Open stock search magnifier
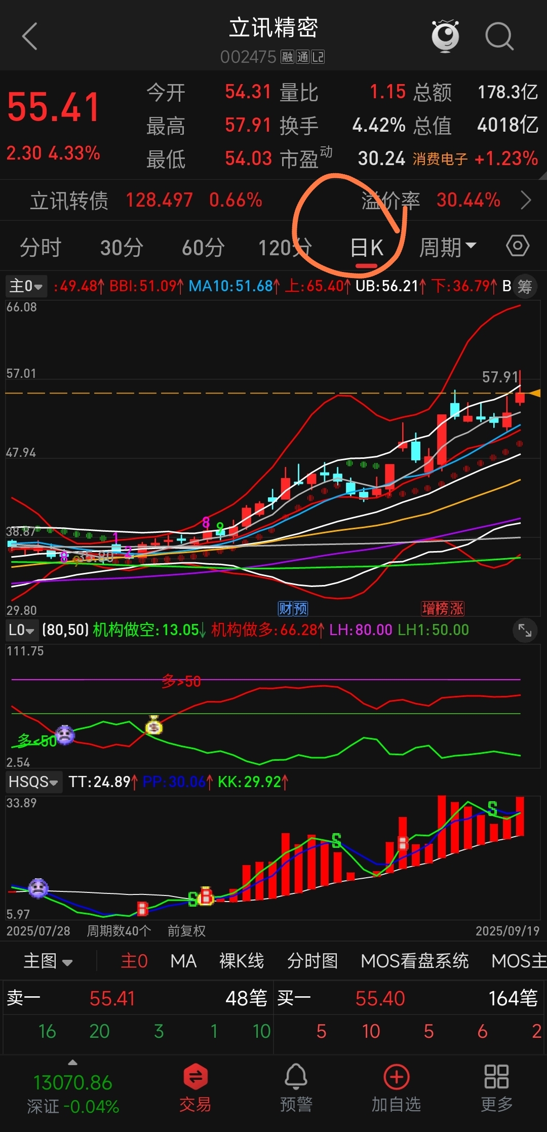The image size is (547, 1132). click(x=499, y=36)
